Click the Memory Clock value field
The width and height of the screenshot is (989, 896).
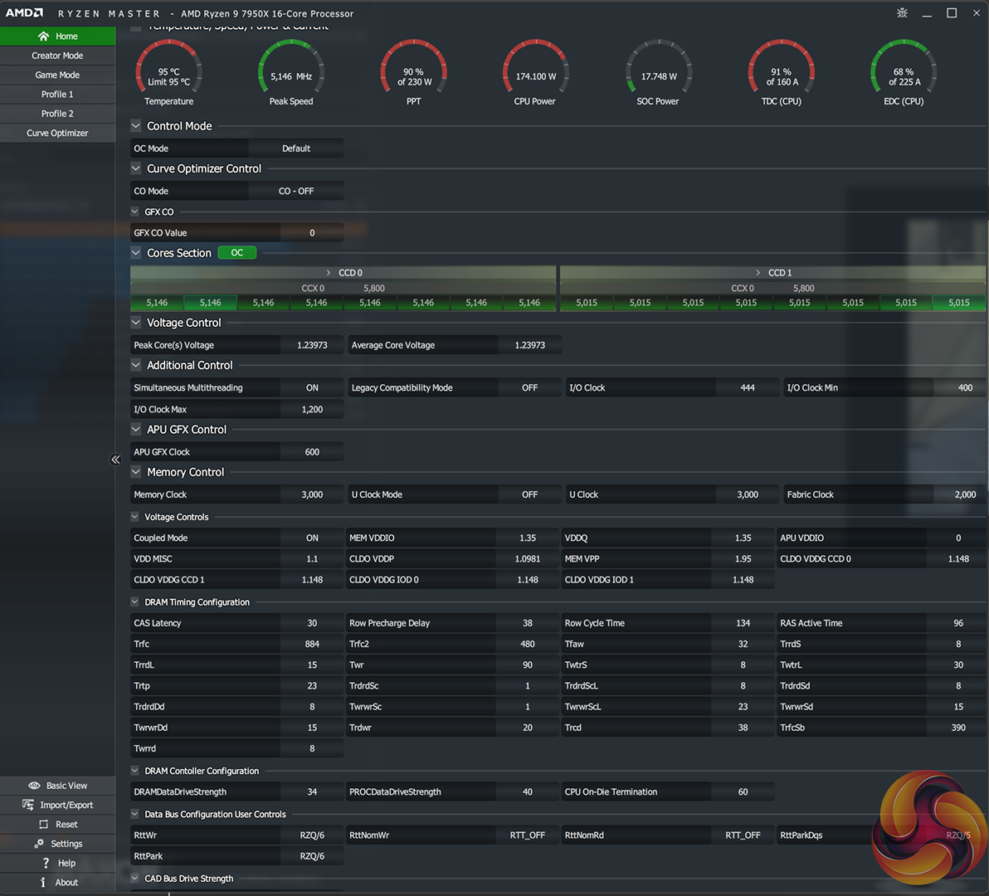tap(312, 494)
